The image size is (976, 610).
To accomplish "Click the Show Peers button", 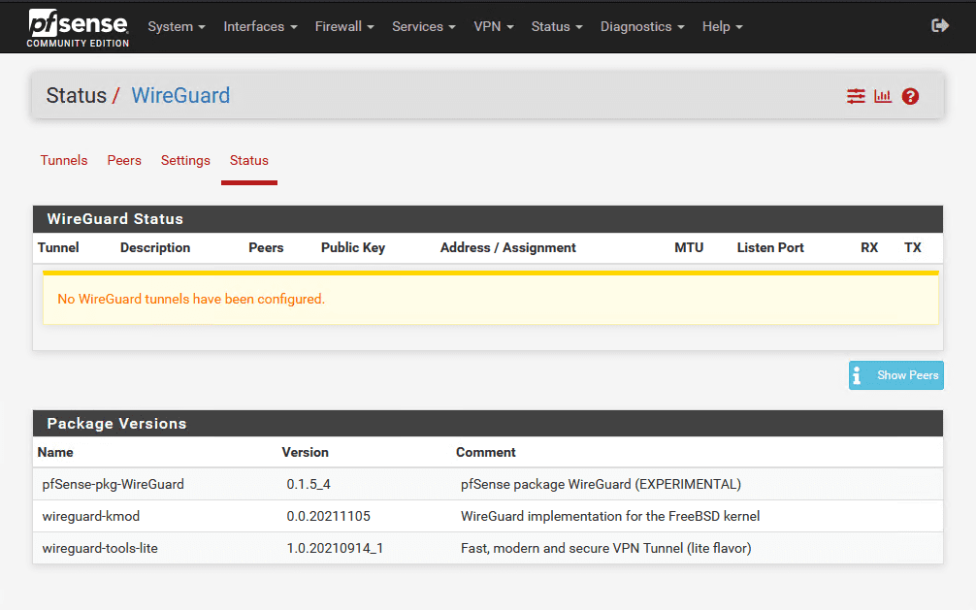I will coord(895,375).
